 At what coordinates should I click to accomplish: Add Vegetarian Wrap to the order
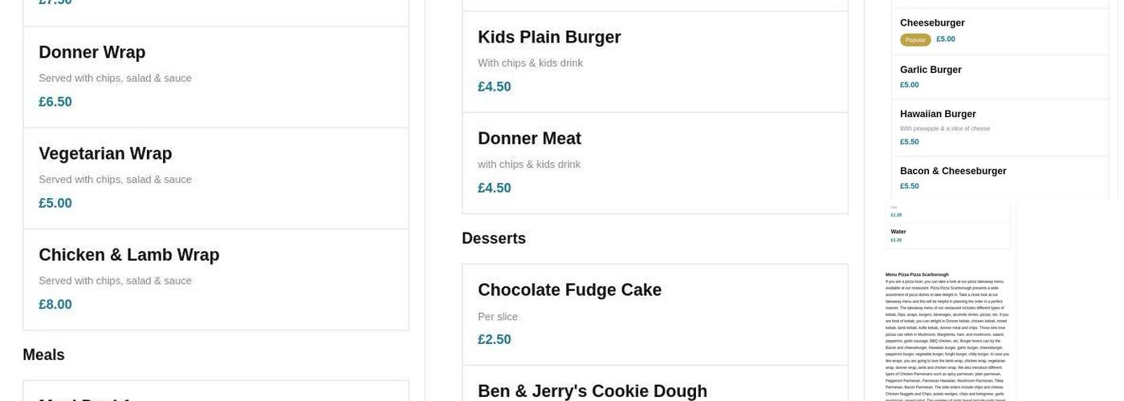point(105,154)
